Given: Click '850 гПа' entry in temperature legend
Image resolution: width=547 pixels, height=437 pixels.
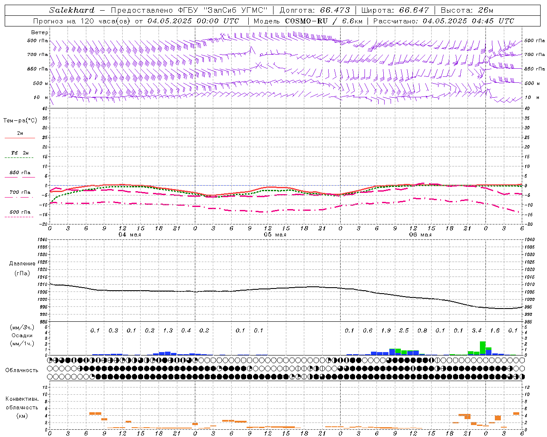Looking at the screenshot, I should (x=20, y=173).
